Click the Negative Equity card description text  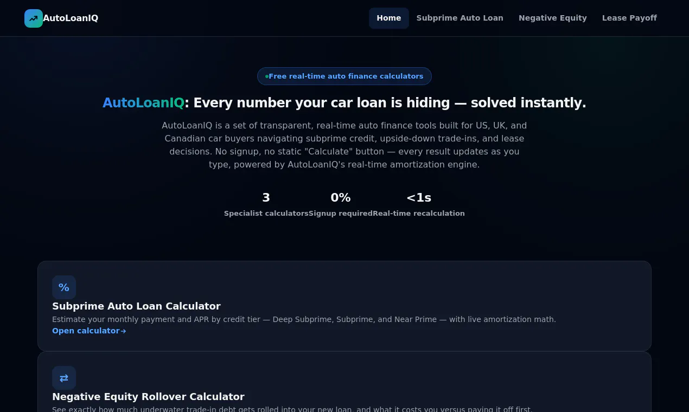(292, 409)
